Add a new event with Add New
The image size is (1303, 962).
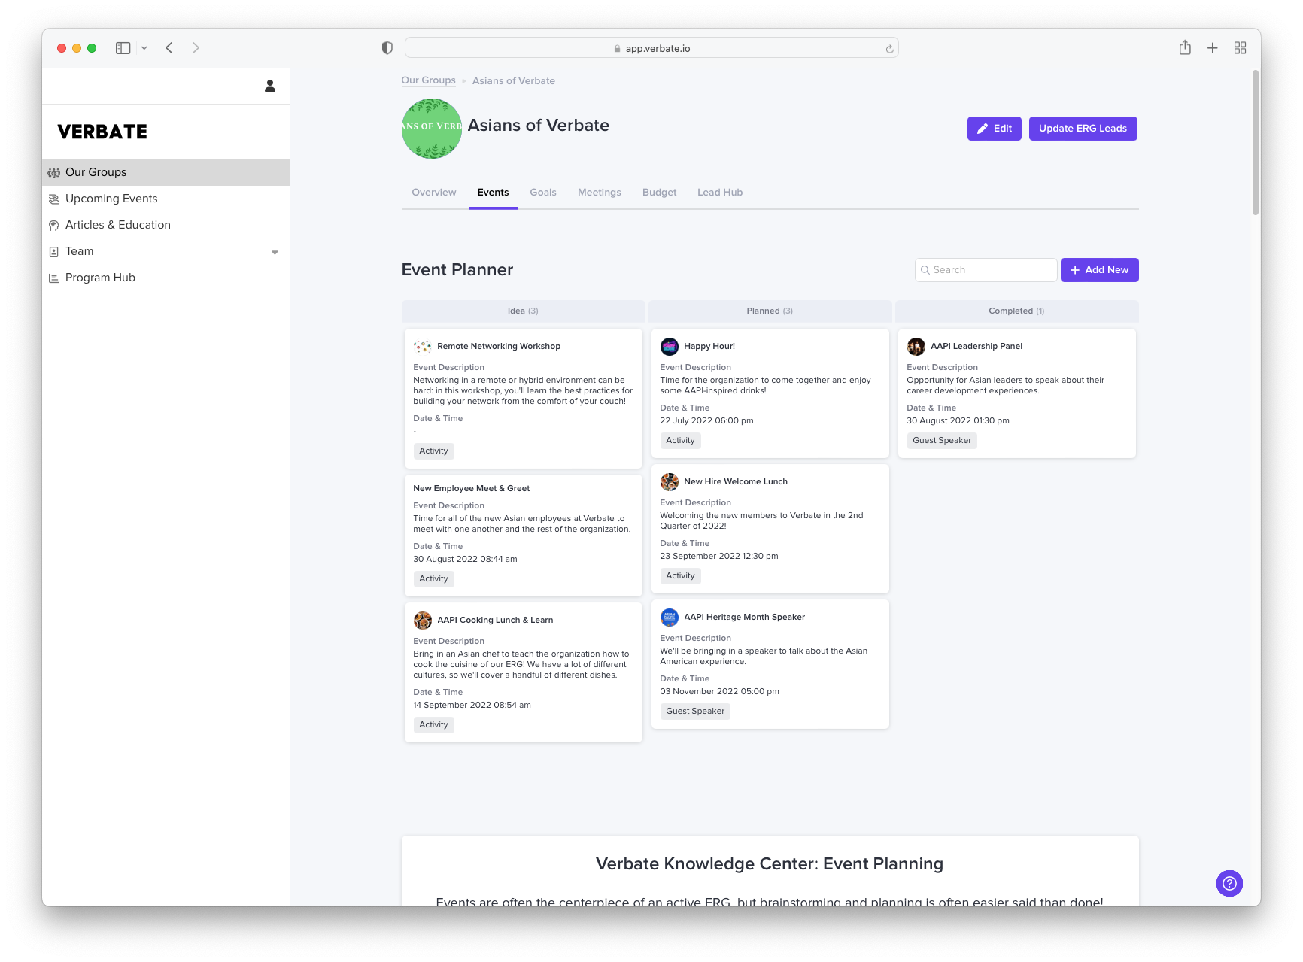coord(1099,269)
